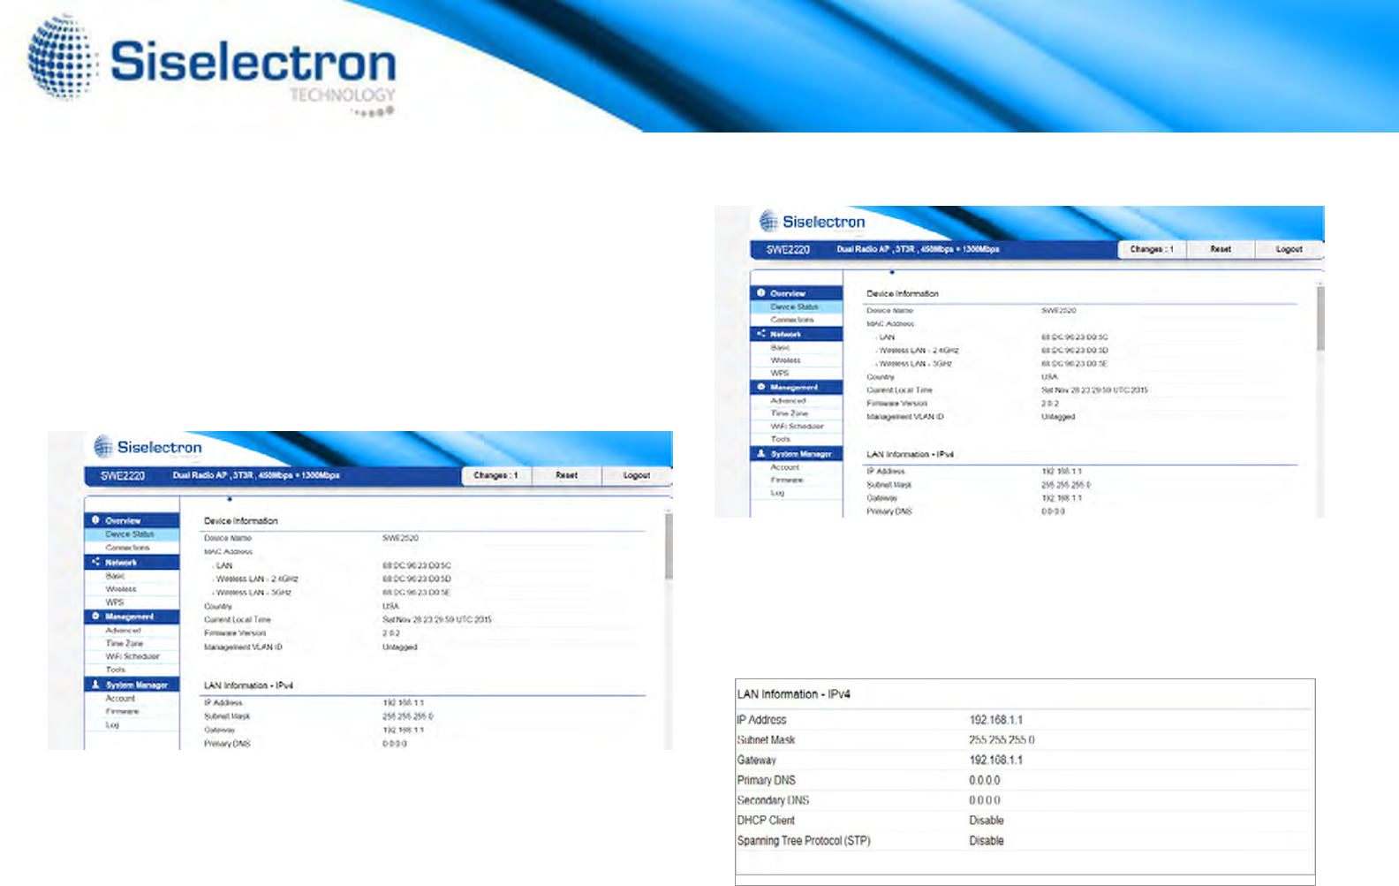Select Tools in the left screenshot sidebar
Image resolution: width=1399 pixels, height=886 pixels.
pos(132,670)
